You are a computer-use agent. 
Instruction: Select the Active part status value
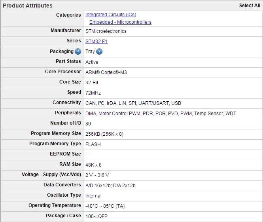click(92, 62)
